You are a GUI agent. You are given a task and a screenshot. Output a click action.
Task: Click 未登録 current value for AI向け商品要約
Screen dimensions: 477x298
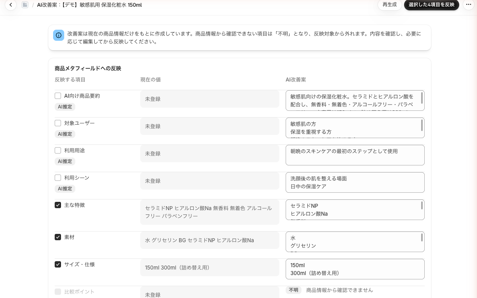(210, 99)
